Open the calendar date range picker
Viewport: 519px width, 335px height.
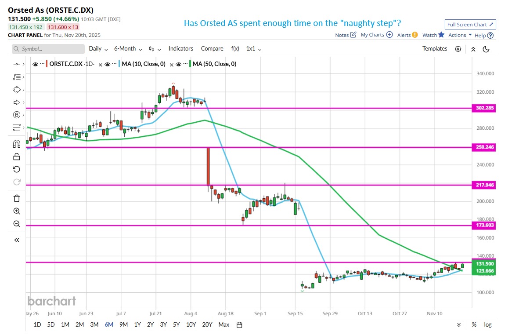pos(239,325)
